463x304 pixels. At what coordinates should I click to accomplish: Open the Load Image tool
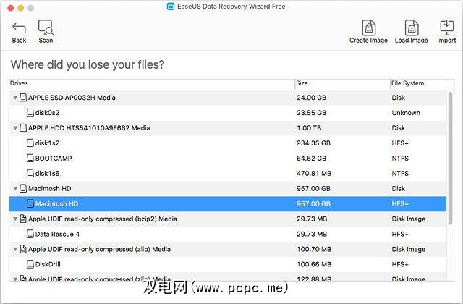[x=412, y=32]
